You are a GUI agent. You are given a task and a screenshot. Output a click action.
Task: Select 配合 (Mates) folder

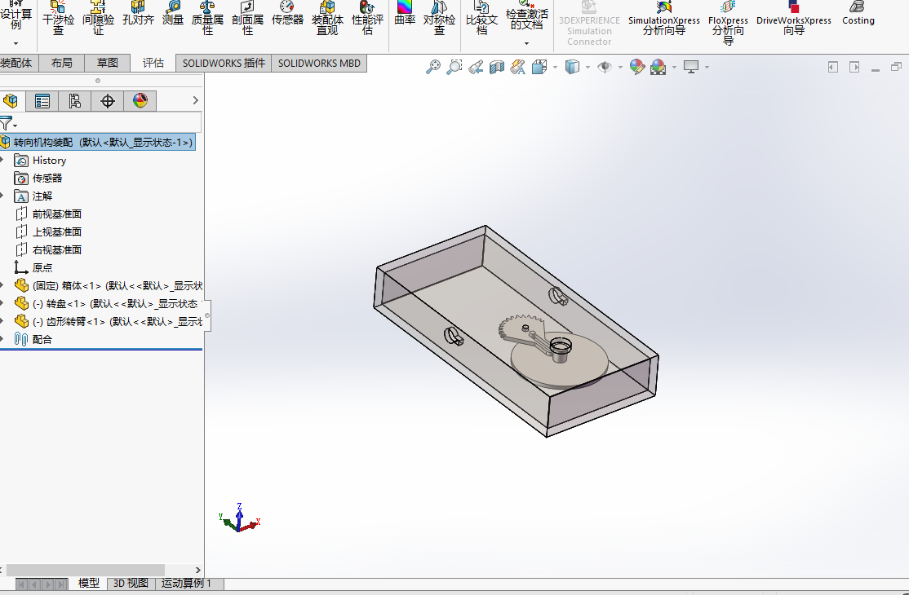pos(42,339)
